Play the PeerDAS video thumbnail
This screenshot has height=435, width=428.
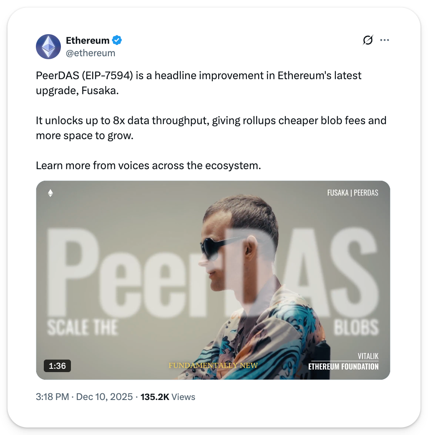pos(213,280)
